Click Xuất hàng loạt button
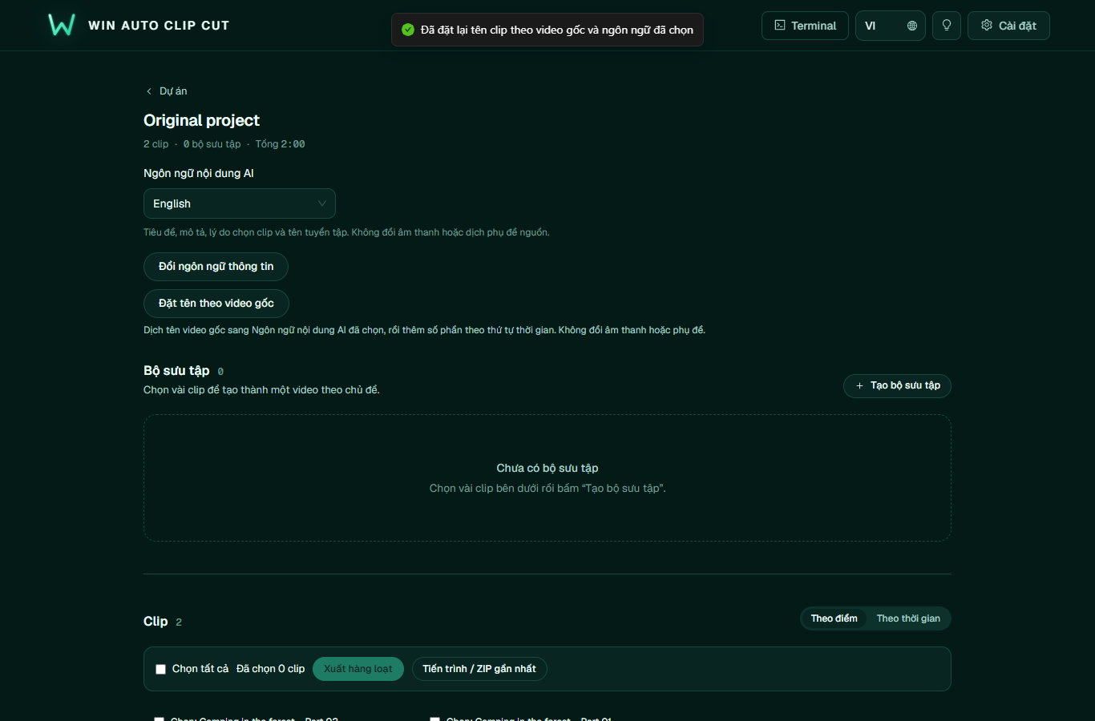The height and width of the screenshot is (721, 1095). tap(358, 669)
